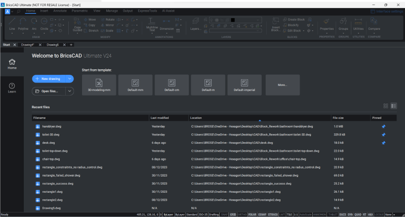This screenshot has width=405, height=217.
Task: Click the Move tool in Modify panel
Action: 90,20
